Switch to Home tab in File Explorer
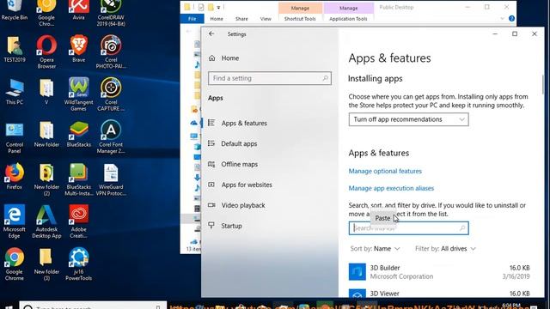The image size is (550, 309). [217, 19]
